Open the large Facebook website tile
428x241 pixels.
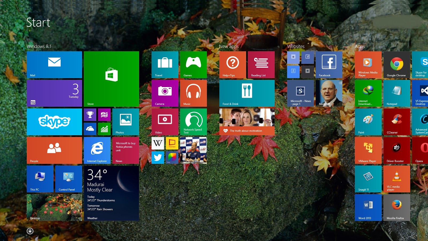[329, 65]
